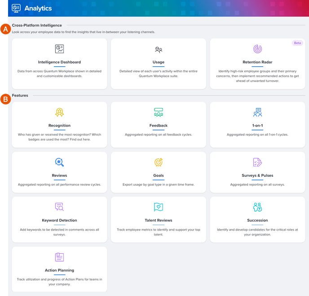Viewport: 309px width, 296px height.
Task: Click 'Add keywords to be detected' description
Action: [59, 232]
